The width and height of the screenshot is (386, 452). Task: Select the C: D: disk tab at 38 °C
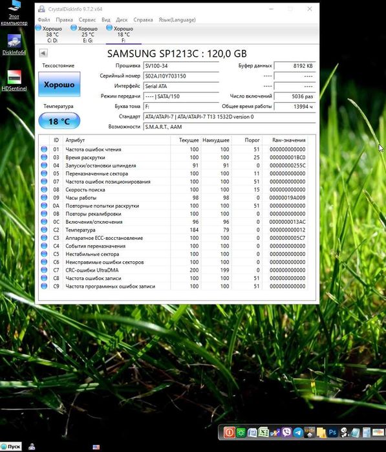pos(52,34)
